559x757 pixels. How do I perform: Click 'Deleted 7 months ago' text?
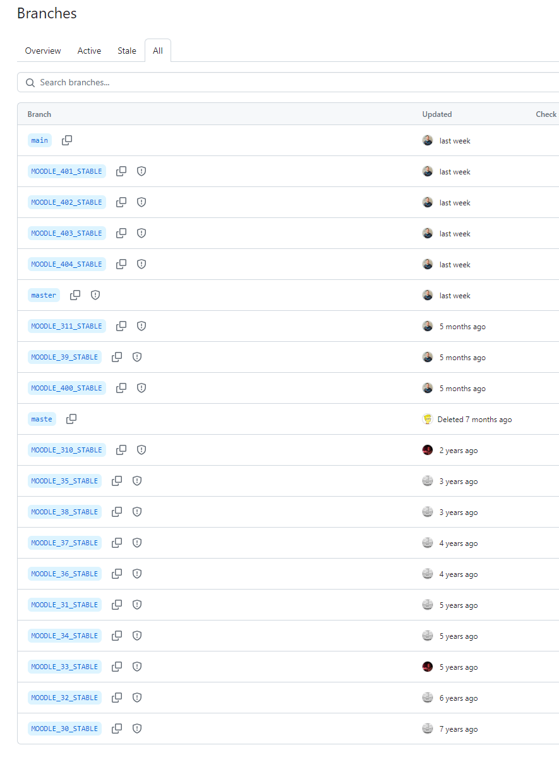pos(474,420)
